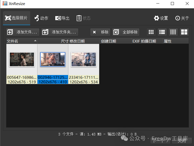Click the 添加文件夹... button

pyautogui.click(x=60, y=32)
